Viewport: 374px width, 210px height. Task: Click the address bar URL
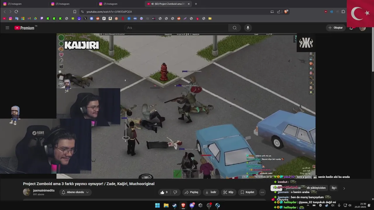point(109,12)
